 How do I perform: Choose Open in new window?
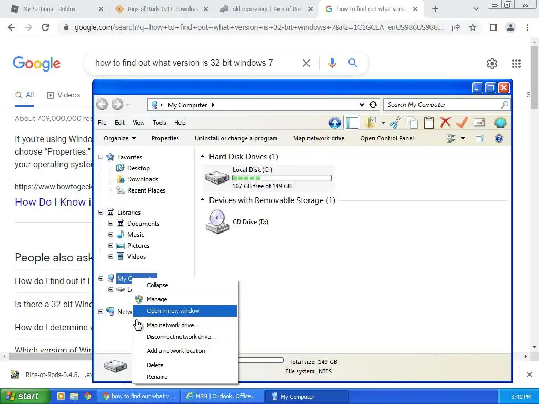[185, 311]
